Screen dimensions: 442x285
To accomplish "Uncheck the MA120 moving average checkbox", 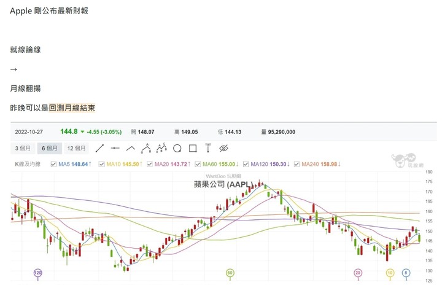I will [x=246, y=164].
